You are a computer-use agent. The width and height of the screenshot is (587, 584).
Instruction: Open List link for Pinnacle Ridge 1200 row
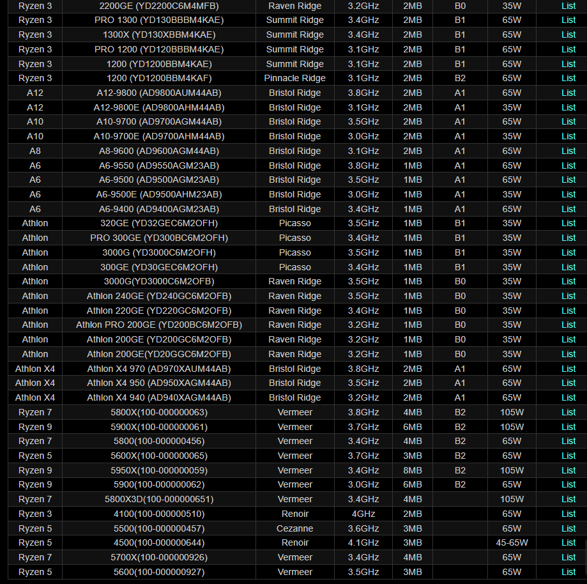(568, 79)
